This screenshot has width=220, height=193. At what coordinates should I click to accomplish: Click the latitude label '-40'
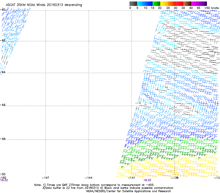click(x=3, y=10)
